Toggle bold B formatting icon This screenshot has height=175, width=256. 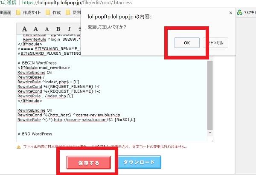58,29
